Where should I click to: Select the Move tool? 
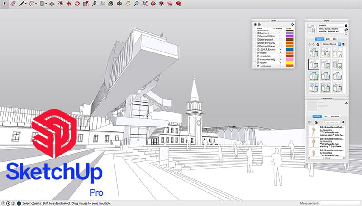coord(69,4)
